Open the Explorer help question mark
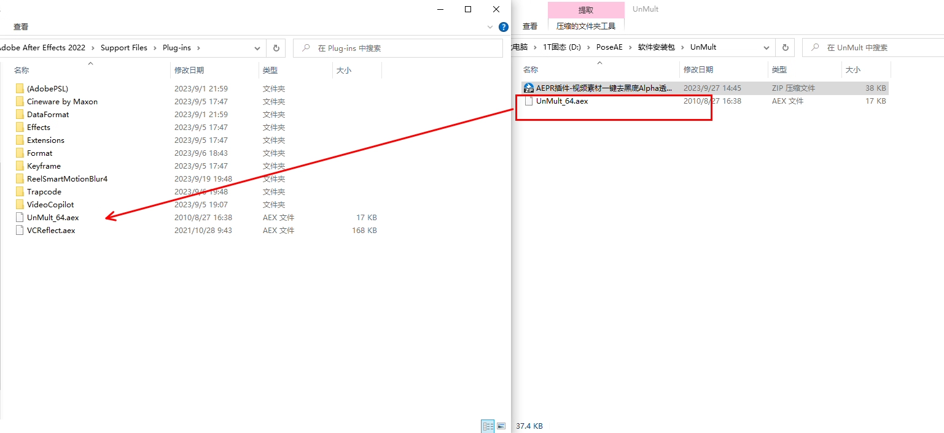 [503, 26]
